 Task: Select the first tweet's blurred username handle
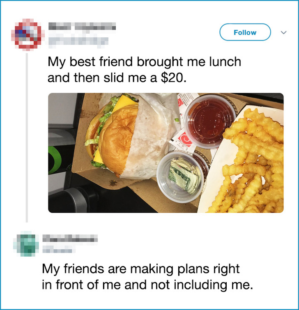tap(78, 41)
